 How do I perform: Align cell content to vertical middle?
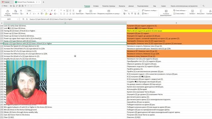[x=64, y=11]
